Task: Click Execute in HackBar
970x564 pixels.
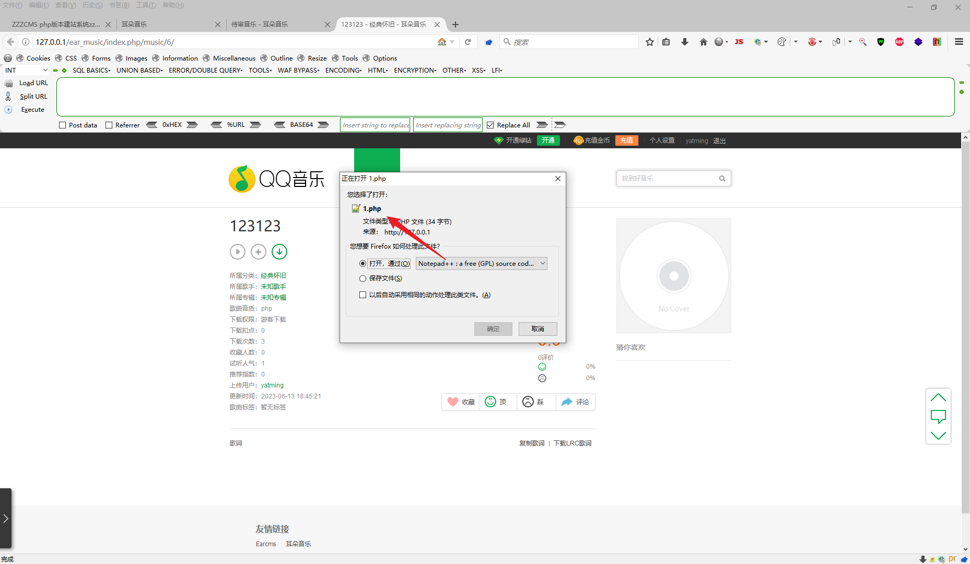Action: point(32,110)
